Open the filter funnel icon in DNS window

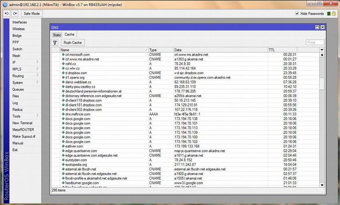(x=55, y=42)
